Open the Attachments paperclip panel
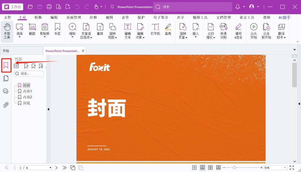Viewport: 301px width, 172px height. 6,105
